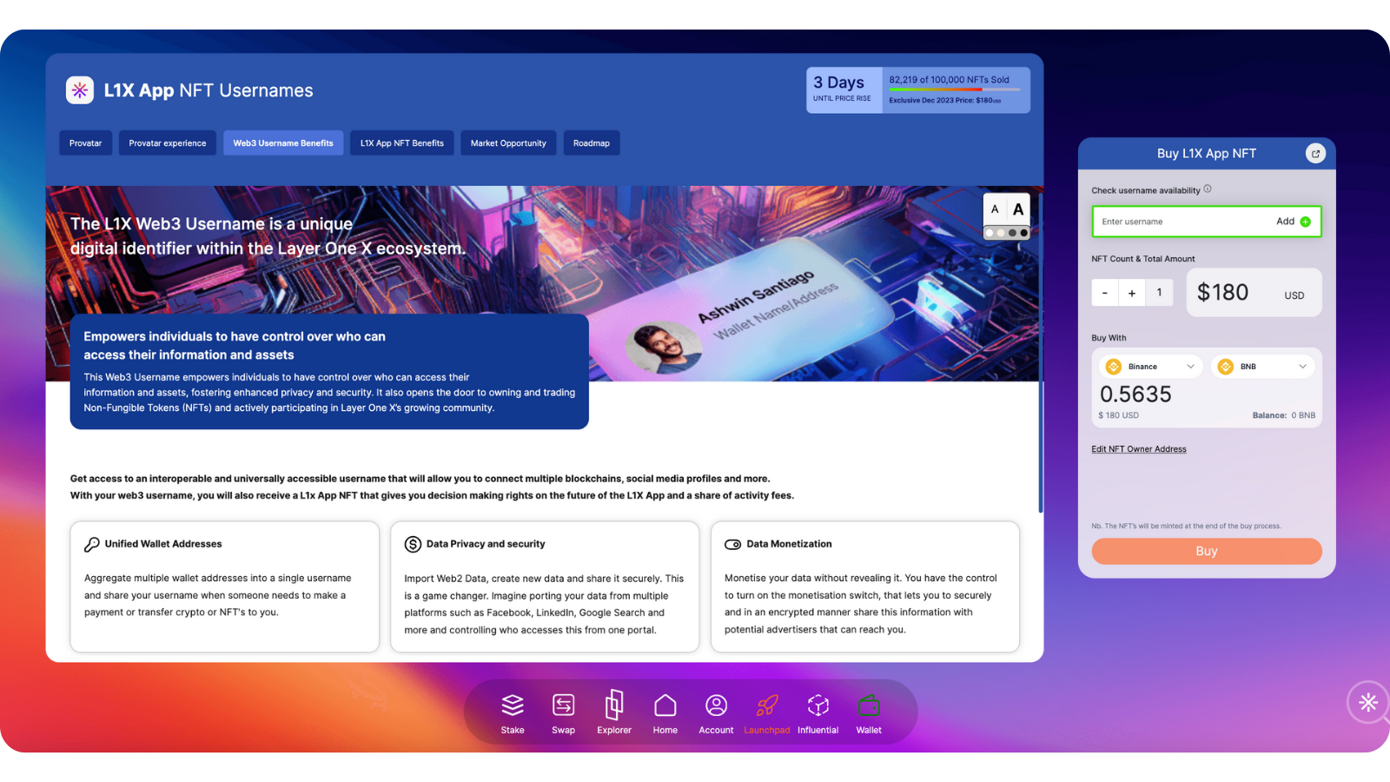
Task: Open Edit NFT Owner Address link
Action: coord(1139,449)
